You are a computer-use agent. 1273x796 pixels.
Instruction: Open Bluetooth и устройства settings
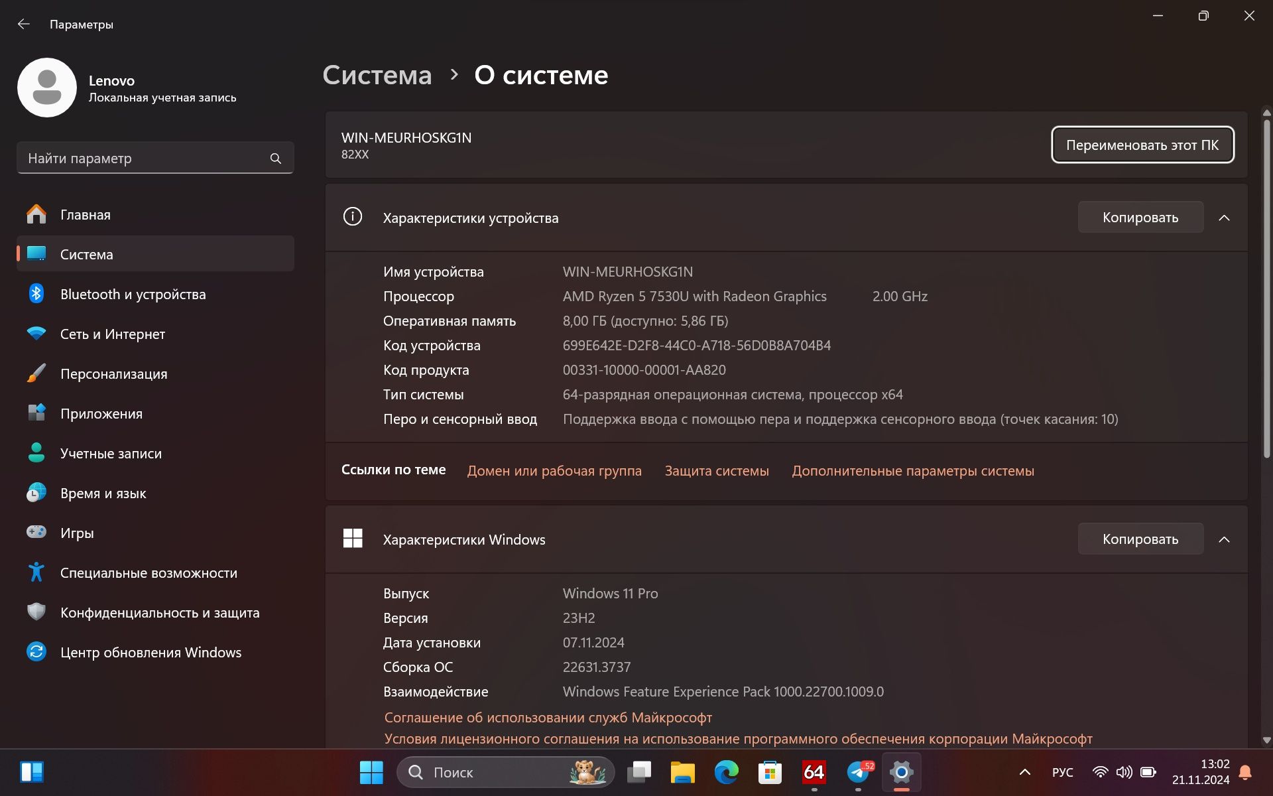coord(155,294)
